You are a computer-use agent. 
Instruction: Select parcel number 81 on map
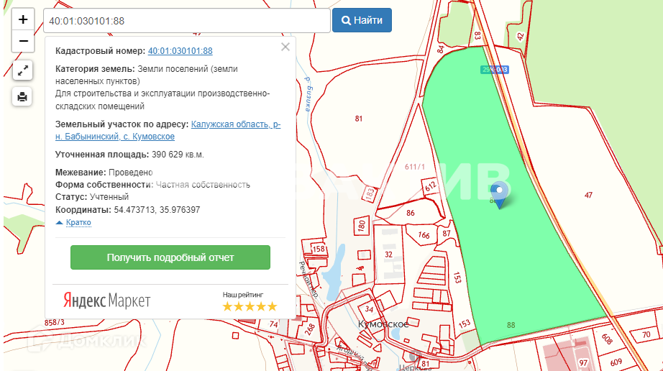click(359, 119)
